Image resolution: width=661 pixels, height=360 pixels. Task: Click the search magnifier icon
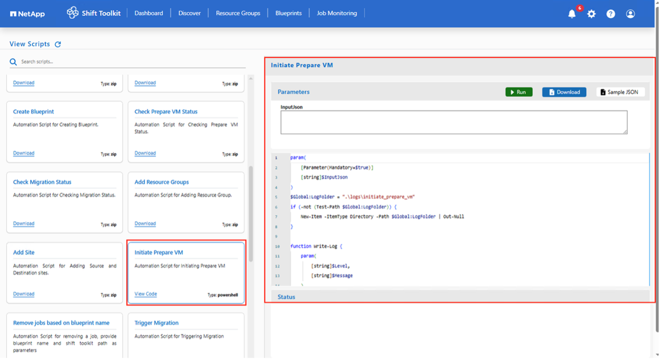click(x=13, y=62)
